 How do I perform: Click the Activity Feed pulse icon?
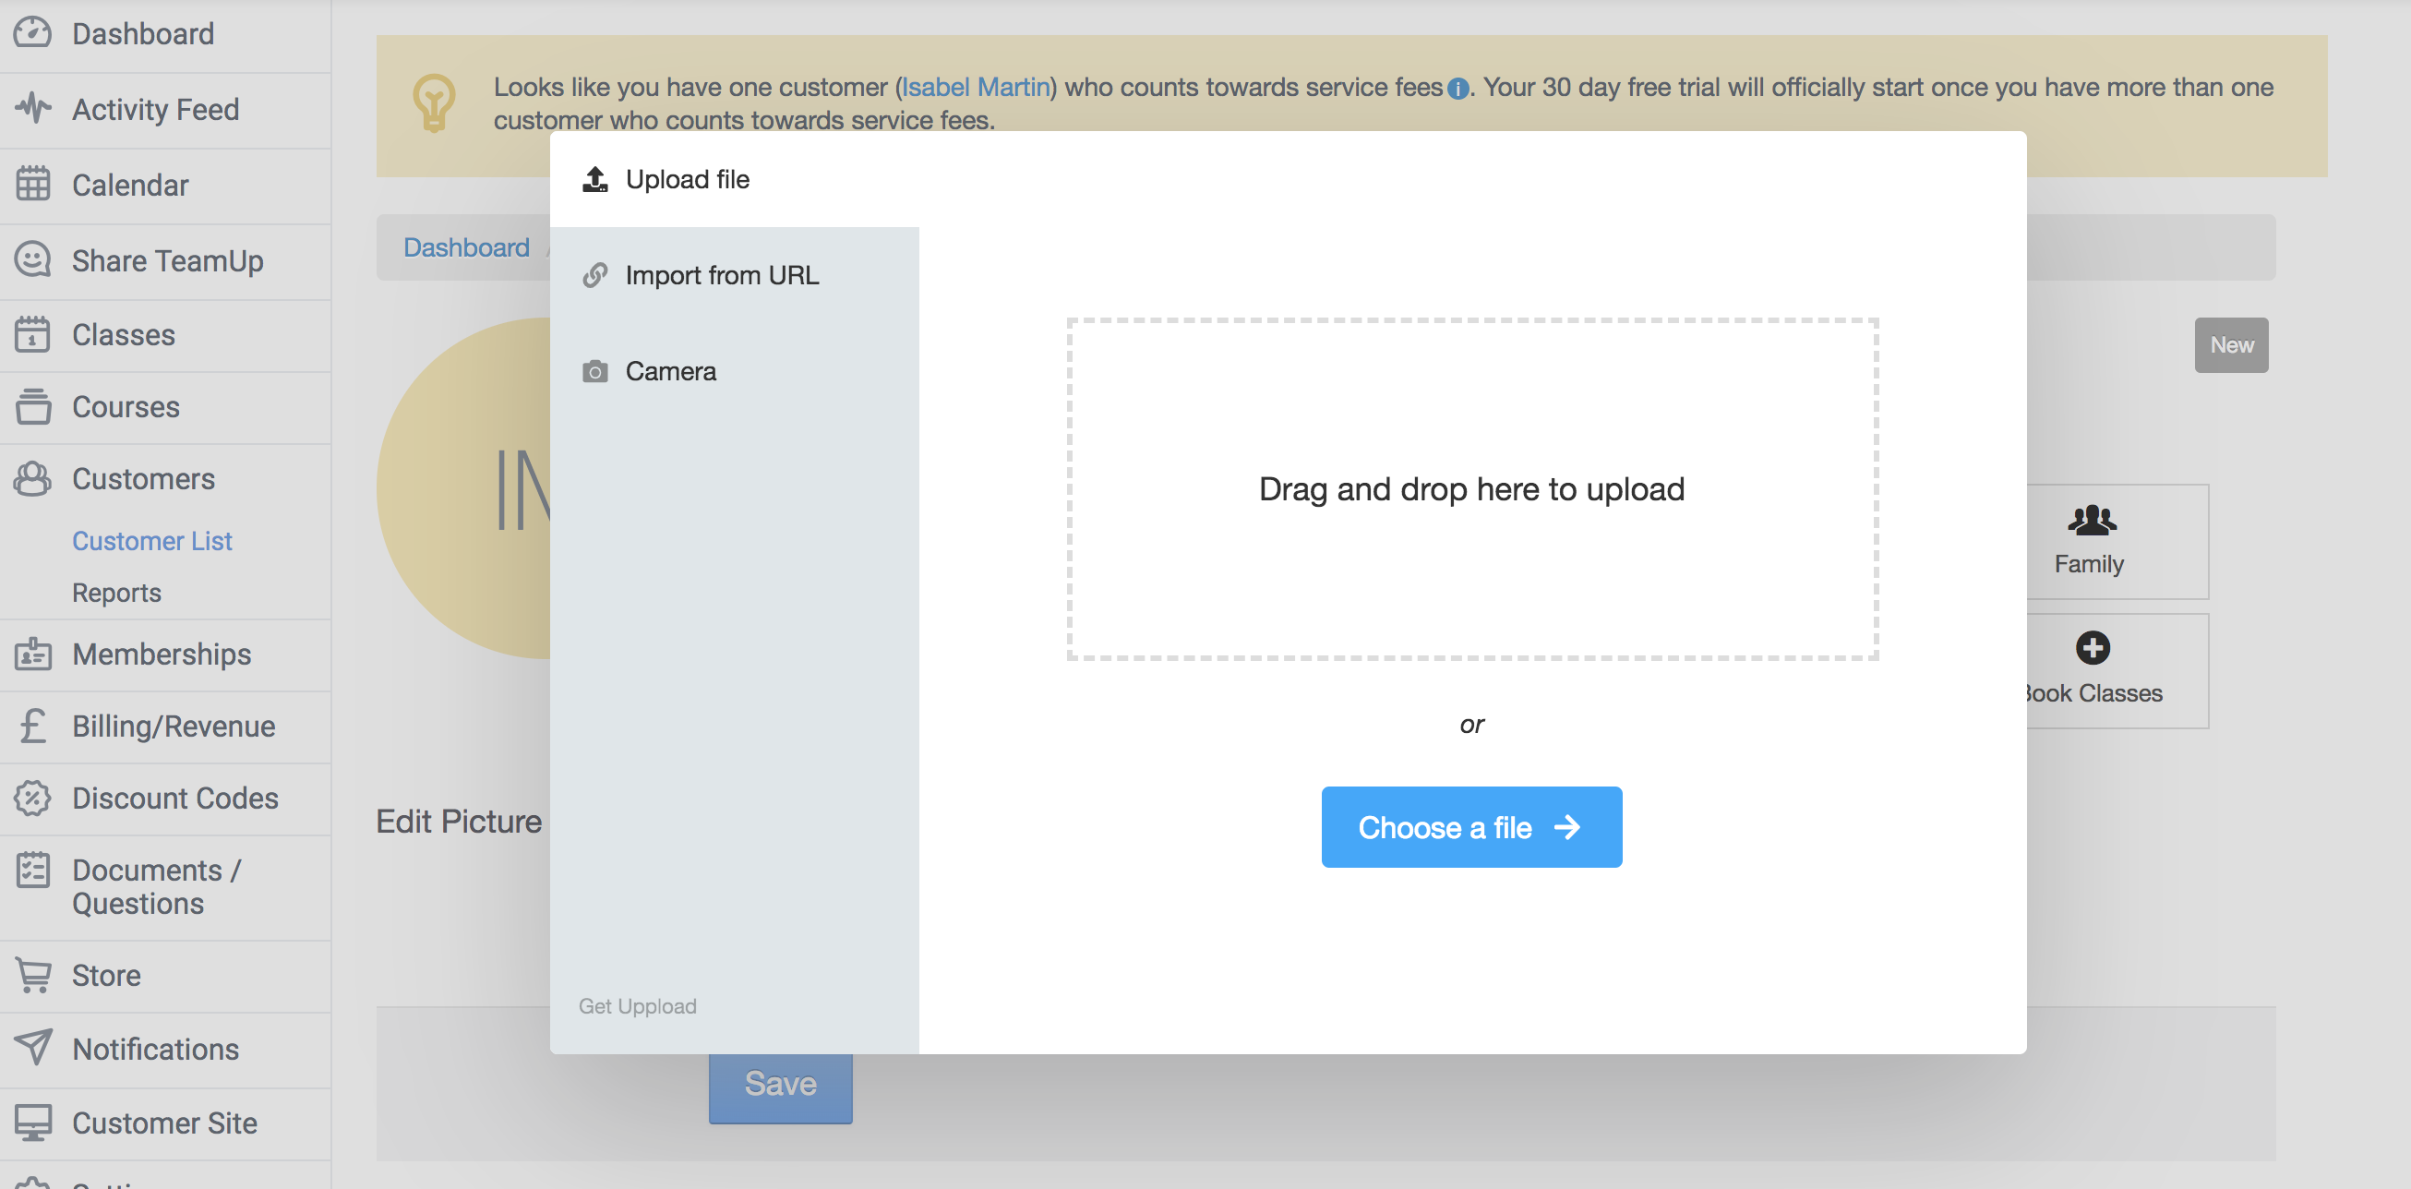pos(32,109)
